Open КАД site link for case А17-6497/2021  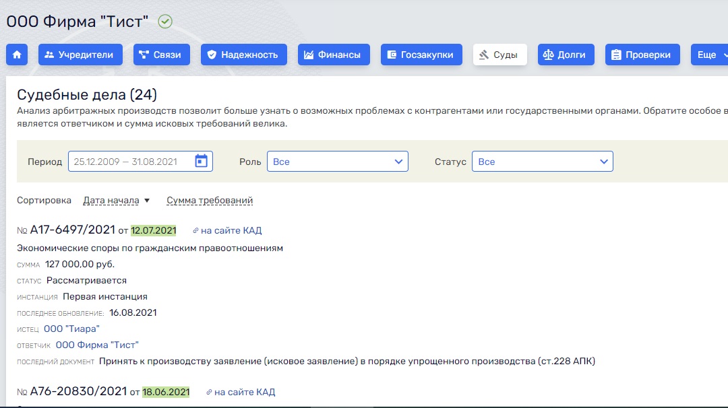point(227,230)
